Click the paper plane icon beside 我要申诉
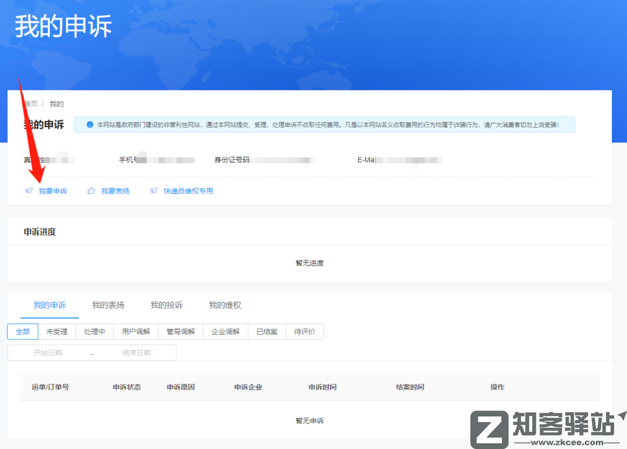627x449 pixels. coord(28,191)
